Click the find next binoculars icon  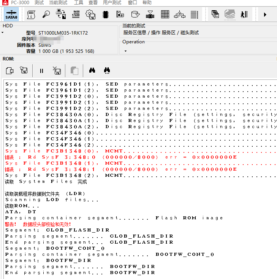107,71
